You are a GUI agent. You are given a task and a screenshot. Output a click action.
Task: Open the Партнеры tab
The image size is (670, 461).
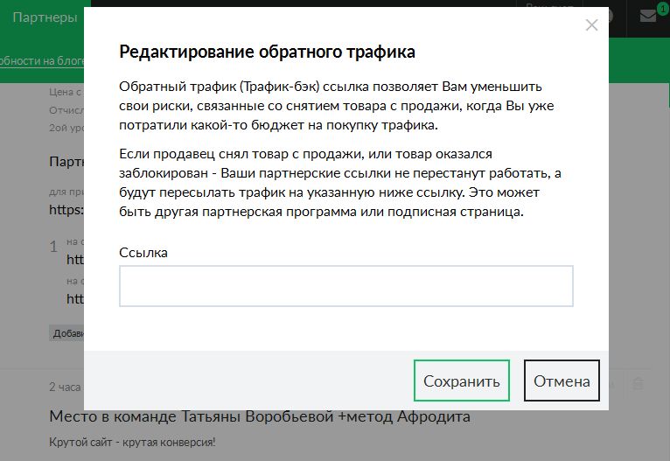(45, 17)
